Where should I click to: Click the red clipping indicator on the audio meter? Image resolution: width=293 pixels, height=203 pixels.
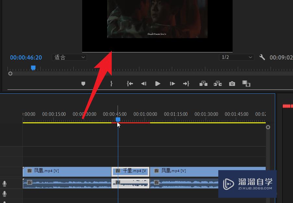coord(287,106)
